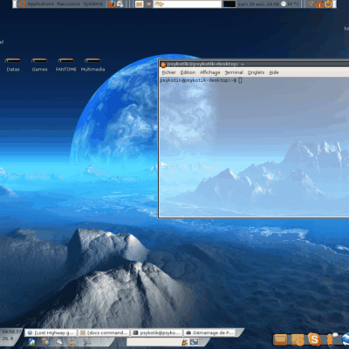Click the orange window icon in the bottom-right dock

(x=280, y=339)
